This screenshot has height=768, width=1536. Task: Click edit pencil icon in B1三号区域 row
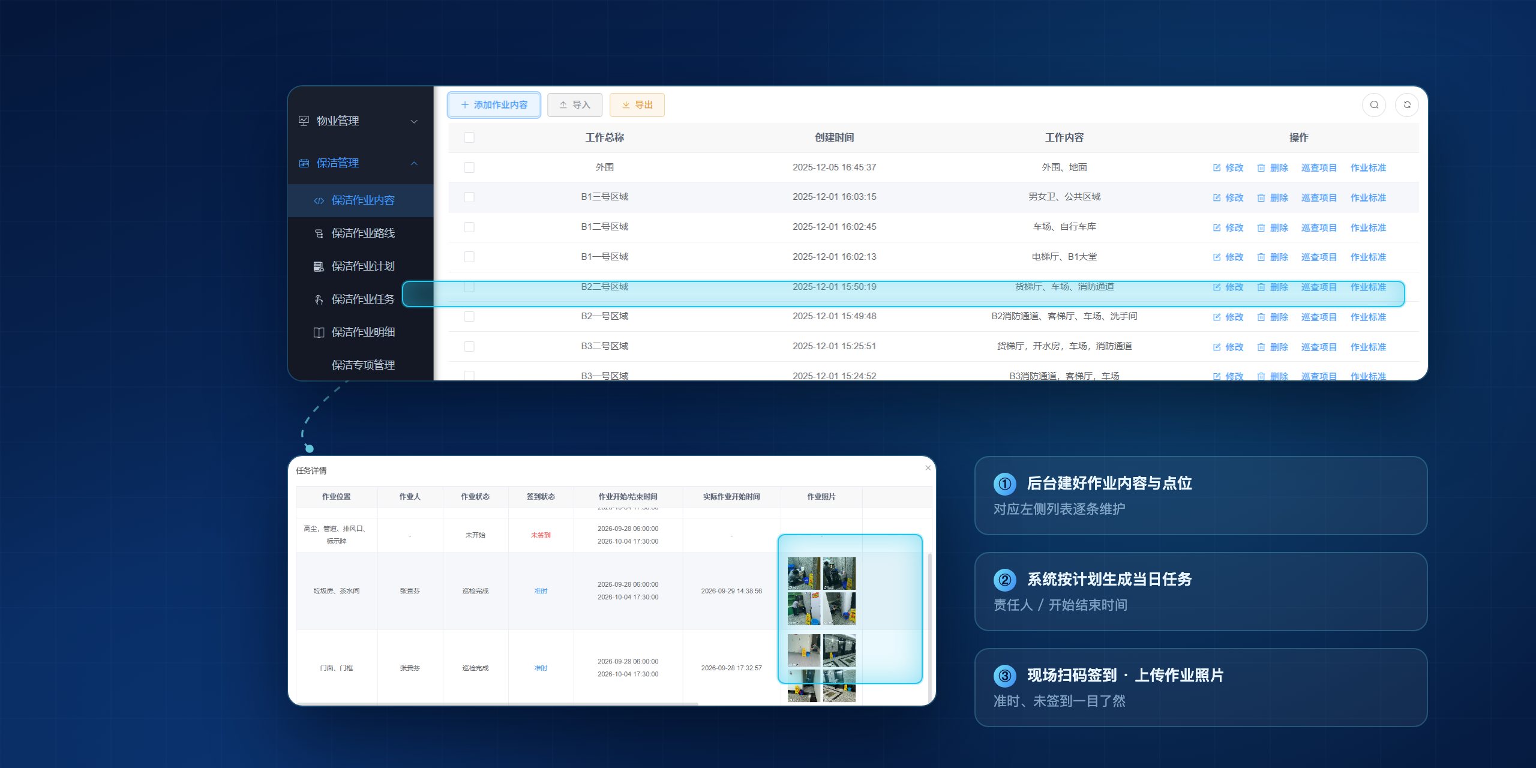click(x=1217, y=198)
